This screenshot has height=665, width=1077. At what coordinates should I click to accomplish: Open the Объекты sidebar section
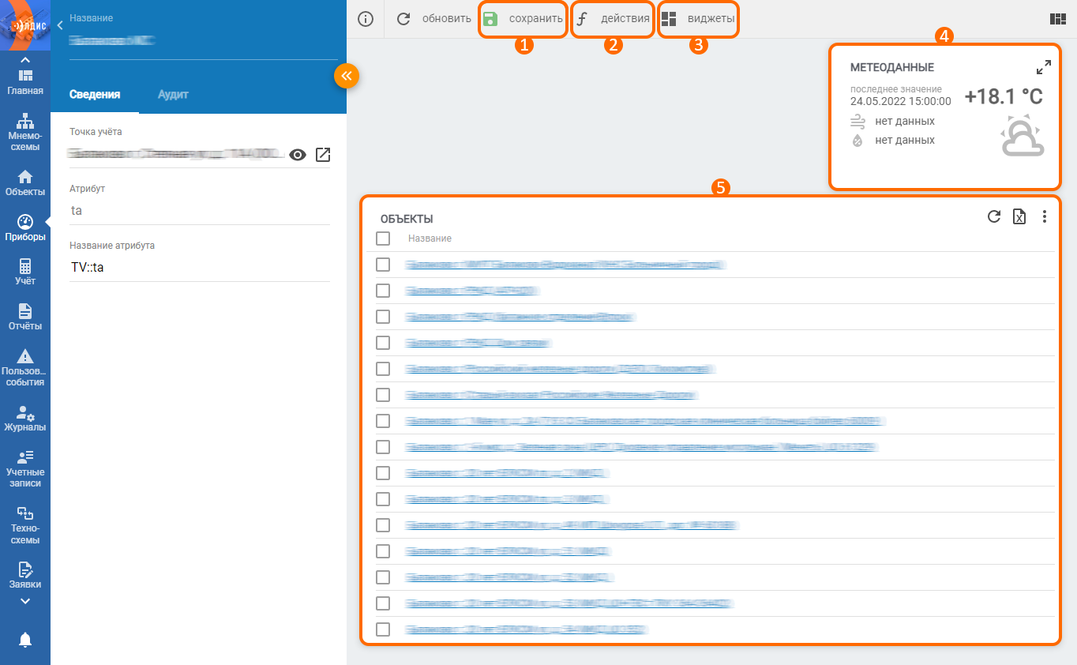25,182
